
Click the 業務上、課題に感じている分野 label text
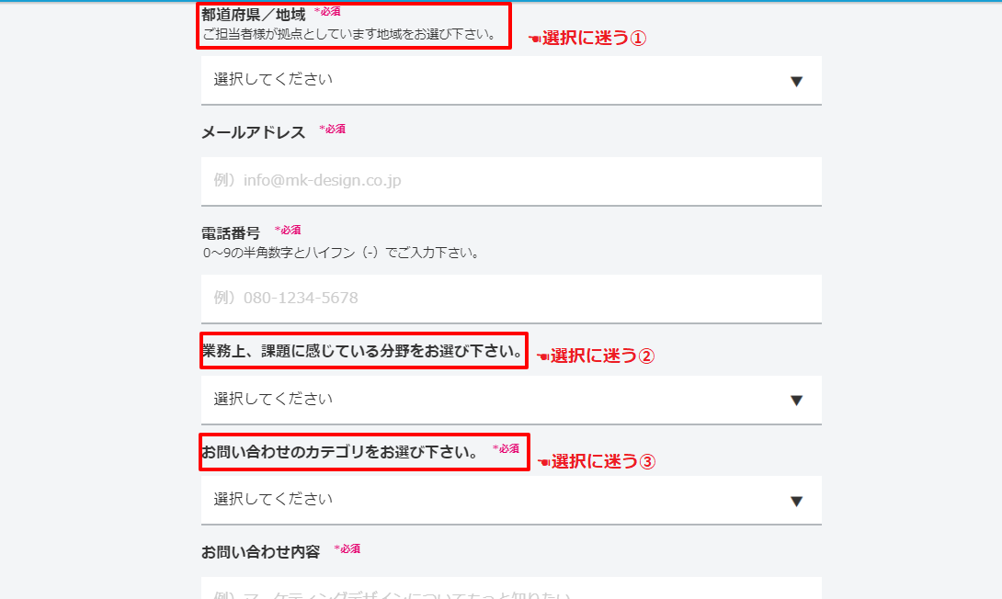363,351
